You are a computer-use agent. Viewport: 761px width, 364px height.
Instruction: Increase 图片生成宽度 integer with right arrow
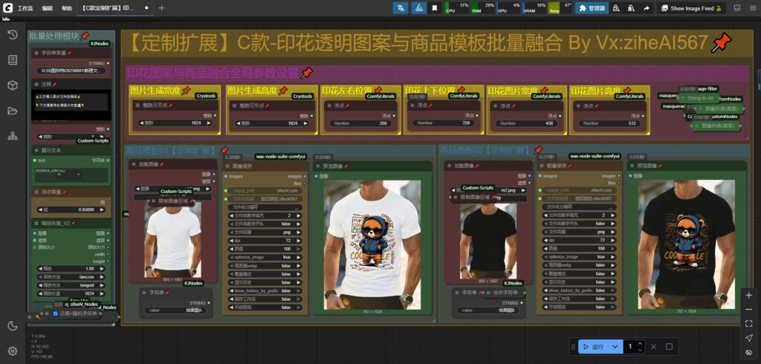(x=209, y=123)
